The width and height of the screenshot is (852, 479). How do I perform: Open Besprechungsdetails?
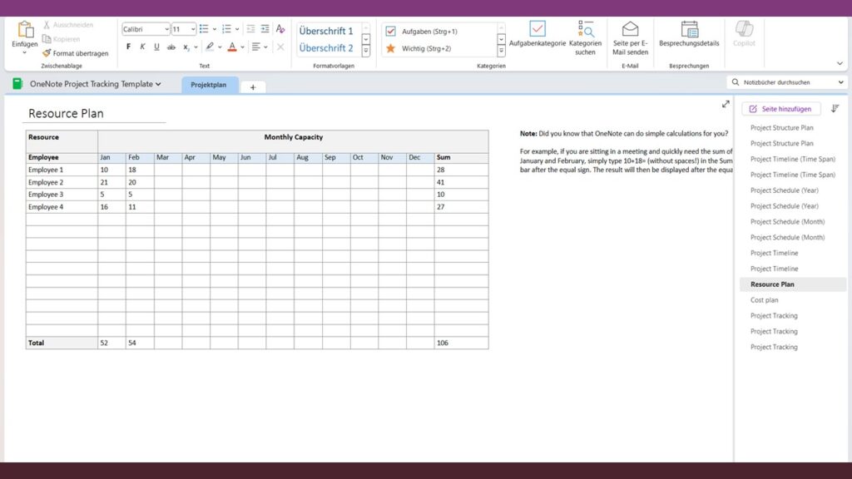689,33
